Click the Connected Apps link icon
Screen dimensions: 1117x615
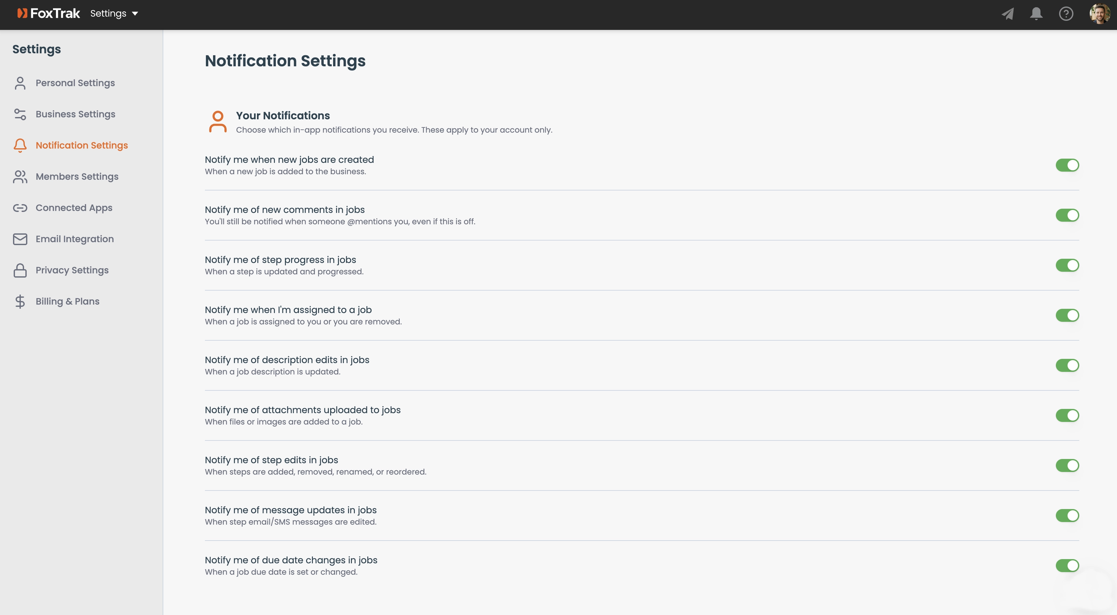click(20, 208)
